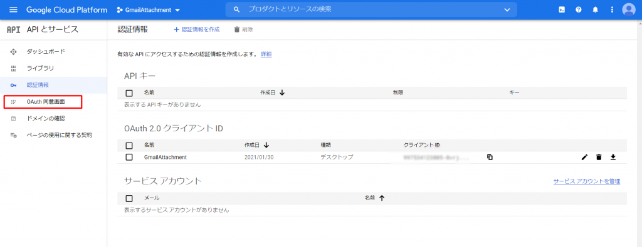Click the 制限 column header

click(x=398, y=93)
